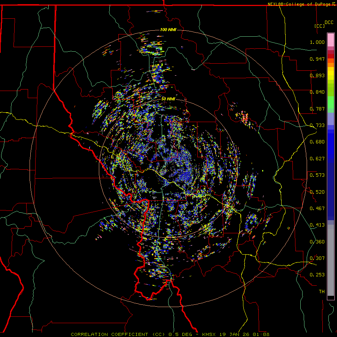Click the 0.787 scale value

pyautogui.click(x=317, y=109)
